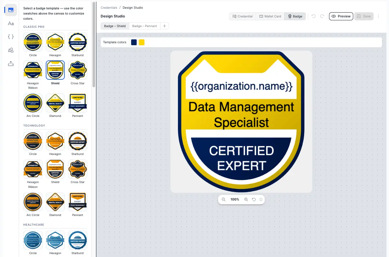Viewport: 389px width, 257px height.
Task: Click the canvas info icon
Action: [261, 199]
